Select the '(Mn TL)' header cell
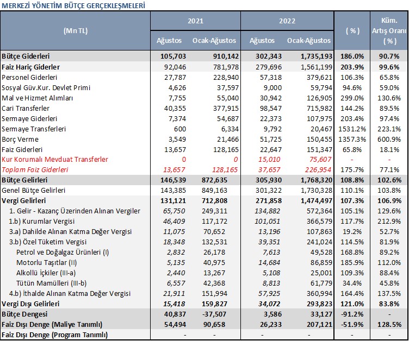 coord(76,31)
